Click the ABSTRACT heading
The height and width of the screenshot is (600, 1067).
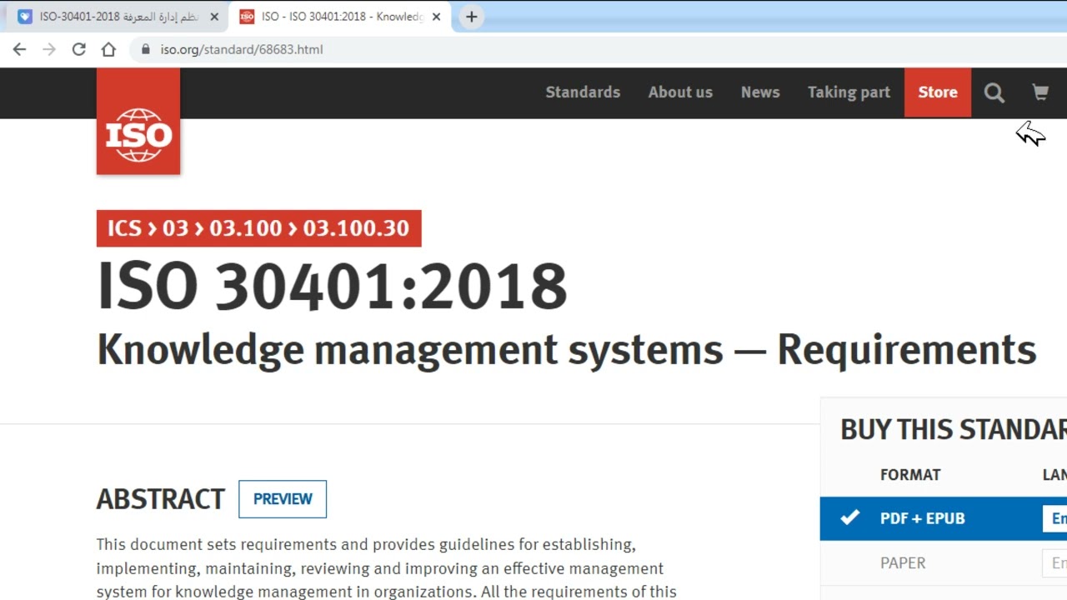[161, 499]
